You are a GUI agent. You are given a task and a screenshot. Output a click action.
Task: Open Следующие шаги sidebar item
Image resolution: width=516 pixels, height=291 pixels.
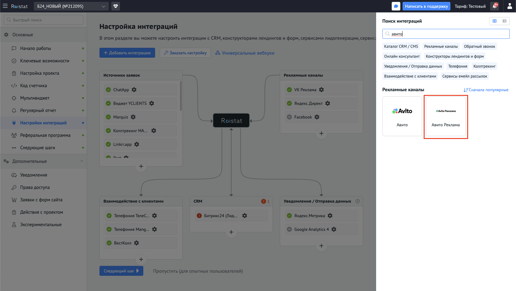[x=44, y=148]
